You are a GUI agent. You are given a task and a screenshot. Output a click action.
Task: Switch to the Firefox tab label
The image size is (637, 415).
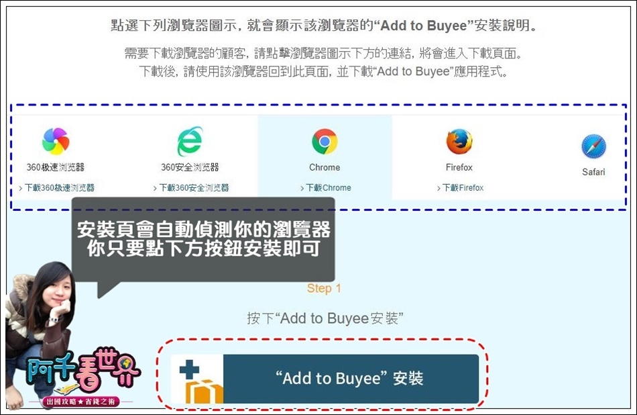(459, 167)
